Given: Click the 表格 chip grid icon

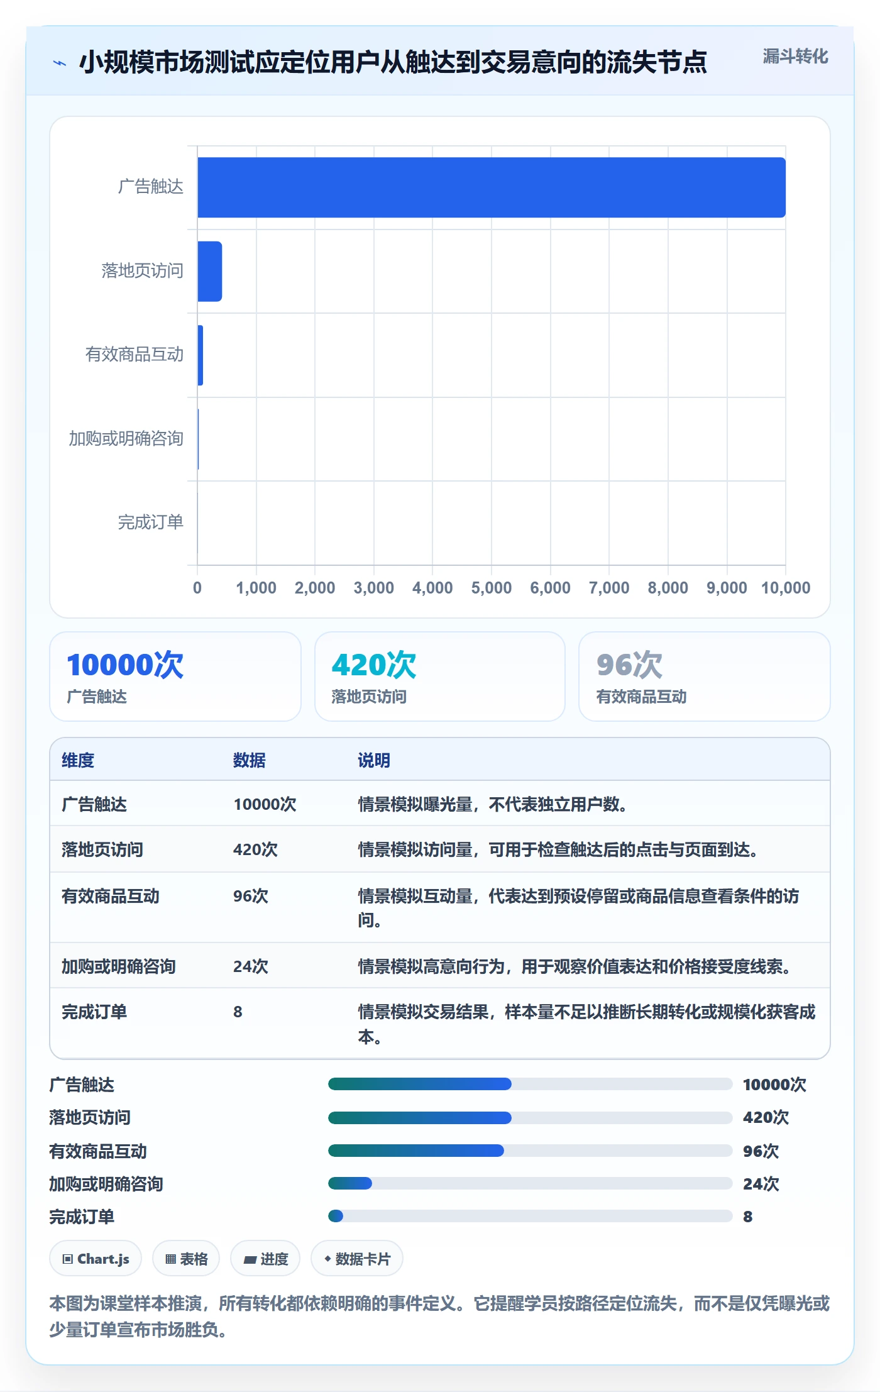Looking at the screenshot, I should pos(170,1259).
